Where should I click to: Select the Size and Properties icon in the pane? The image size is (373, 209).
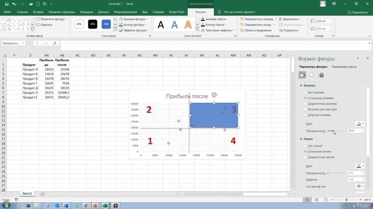coord(321,75)
